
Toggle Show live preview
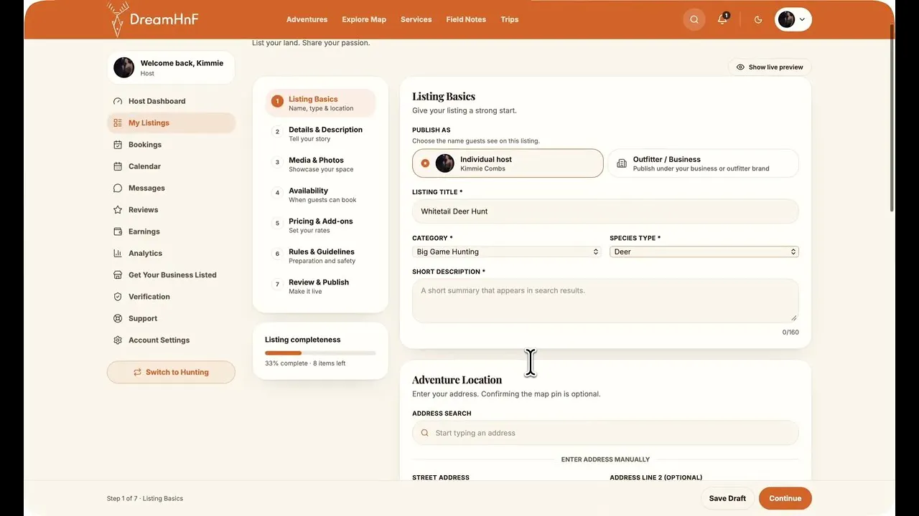[770, 67]
